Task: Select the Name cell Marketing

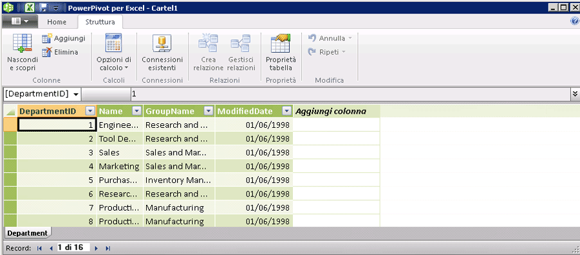Action: (x=120, y=166)
